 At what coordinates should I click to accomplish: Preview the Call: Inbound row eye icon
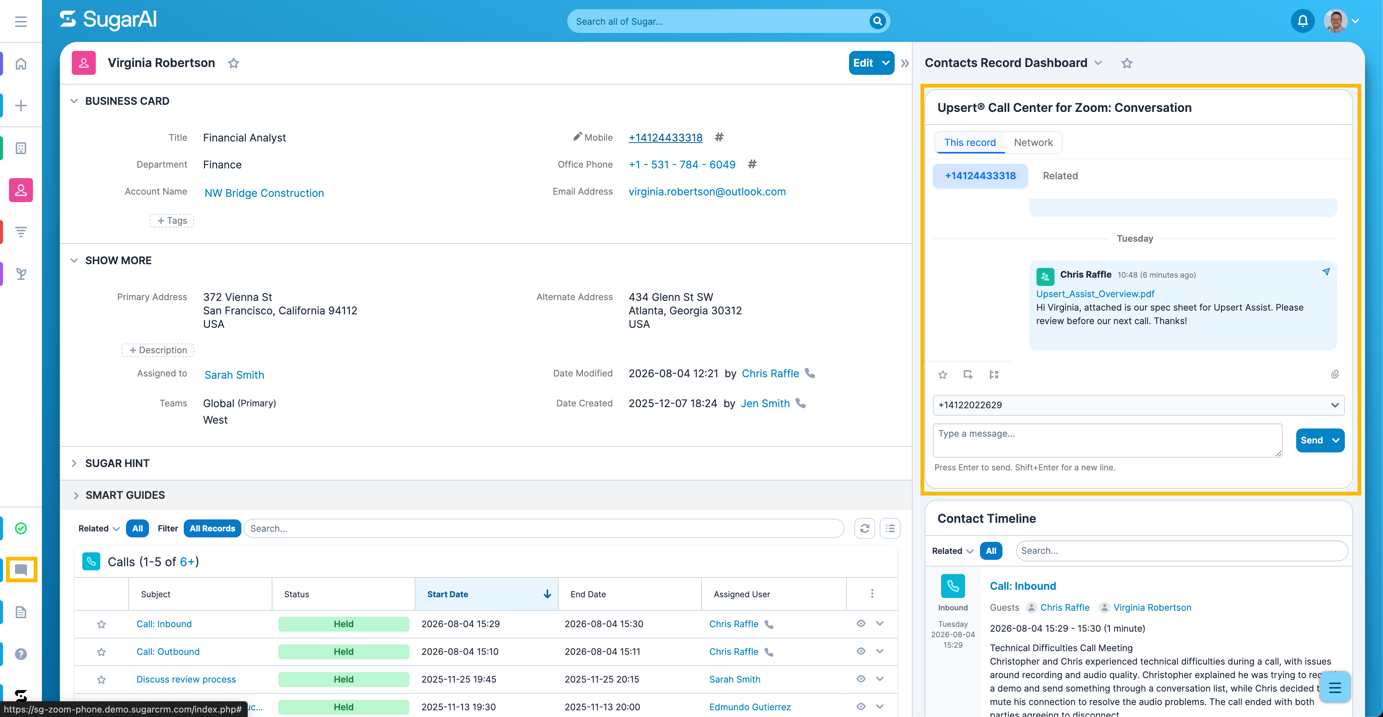pyautogui.click(x=861, y=623)
